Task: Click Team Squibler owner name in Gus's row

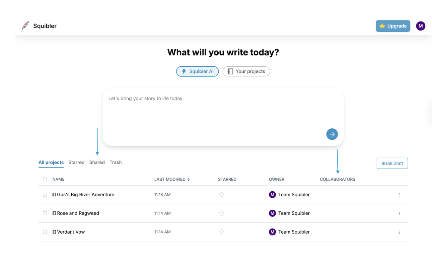Action: [x=294, y=195]
